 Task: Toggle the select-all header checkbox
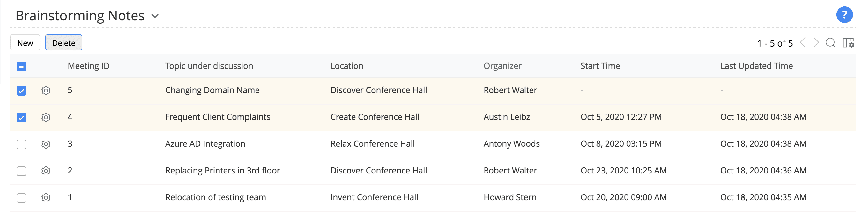pyautogui.click(x=21, y=67)
